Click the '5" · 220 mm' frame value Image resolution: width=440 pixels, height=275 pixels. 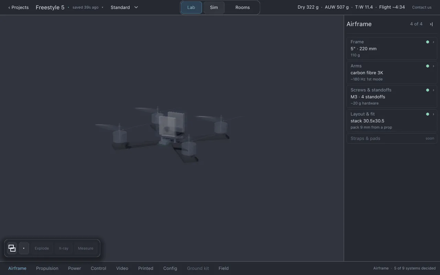pyautogui.click(x=364, y=49)
